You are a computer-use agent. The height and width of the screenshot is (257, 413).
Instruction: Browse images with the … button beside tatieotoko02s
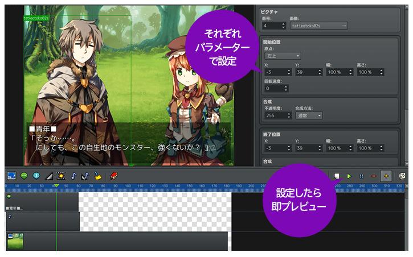tap(344, 26)
